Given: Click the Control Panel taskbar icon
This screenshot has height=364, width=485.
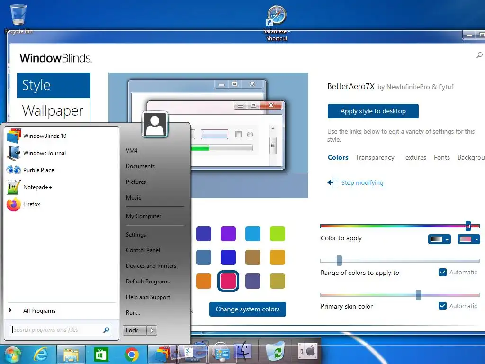Looking at the screenshot, I should pos(222,355).
